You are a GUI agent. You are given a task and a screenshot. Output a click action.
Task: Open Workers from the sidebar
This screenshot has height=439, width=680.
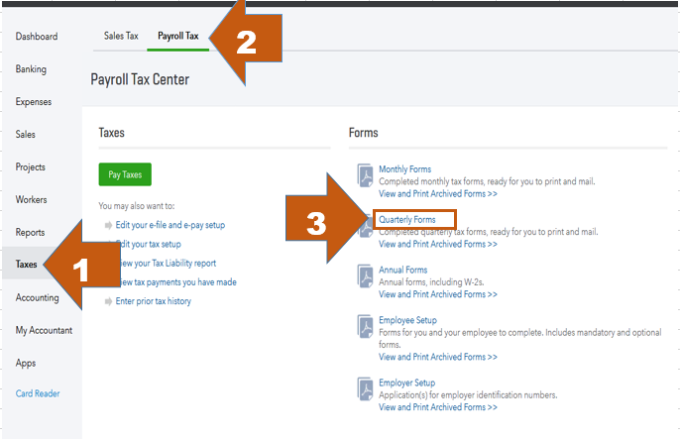tap(32, 200)
